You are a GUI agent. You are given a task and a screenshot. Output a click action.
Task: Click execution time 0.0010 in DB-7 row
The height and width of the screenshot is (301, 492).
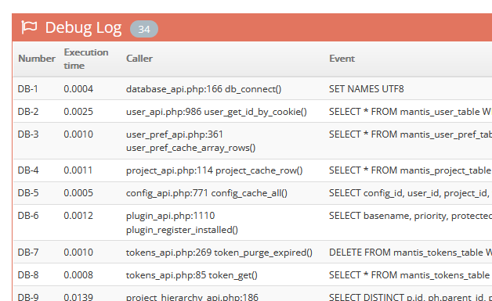pos(78,253)
